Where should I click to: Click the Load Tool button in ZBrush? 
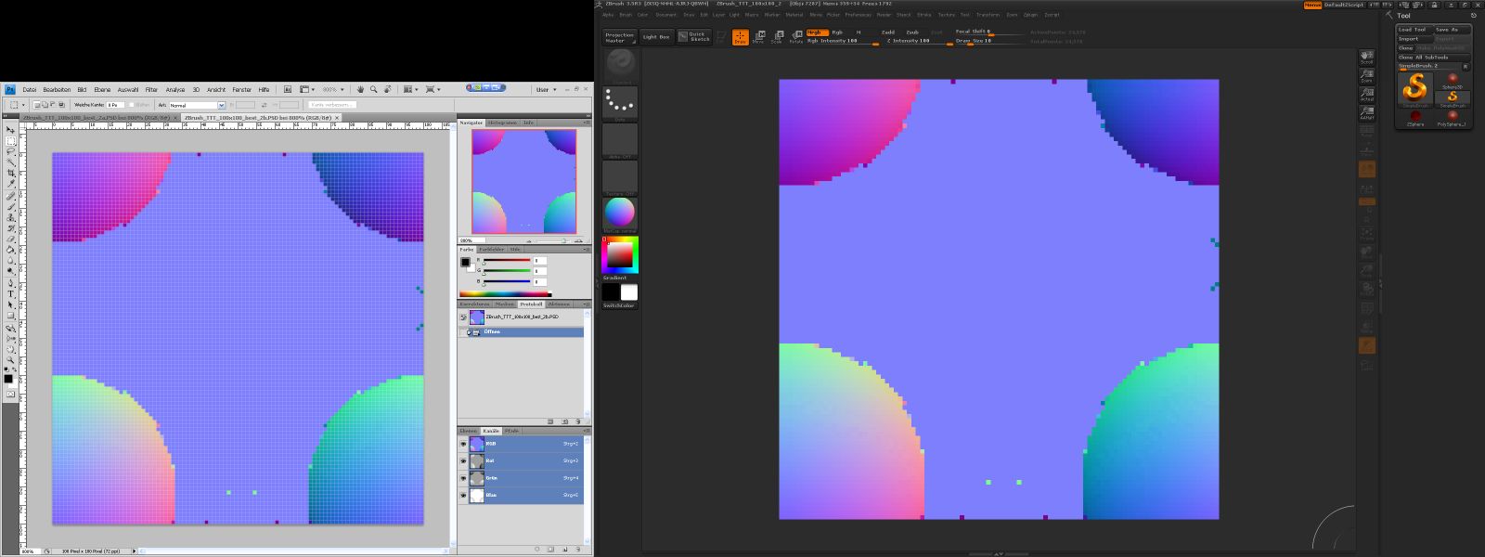tap(1414, 30)
